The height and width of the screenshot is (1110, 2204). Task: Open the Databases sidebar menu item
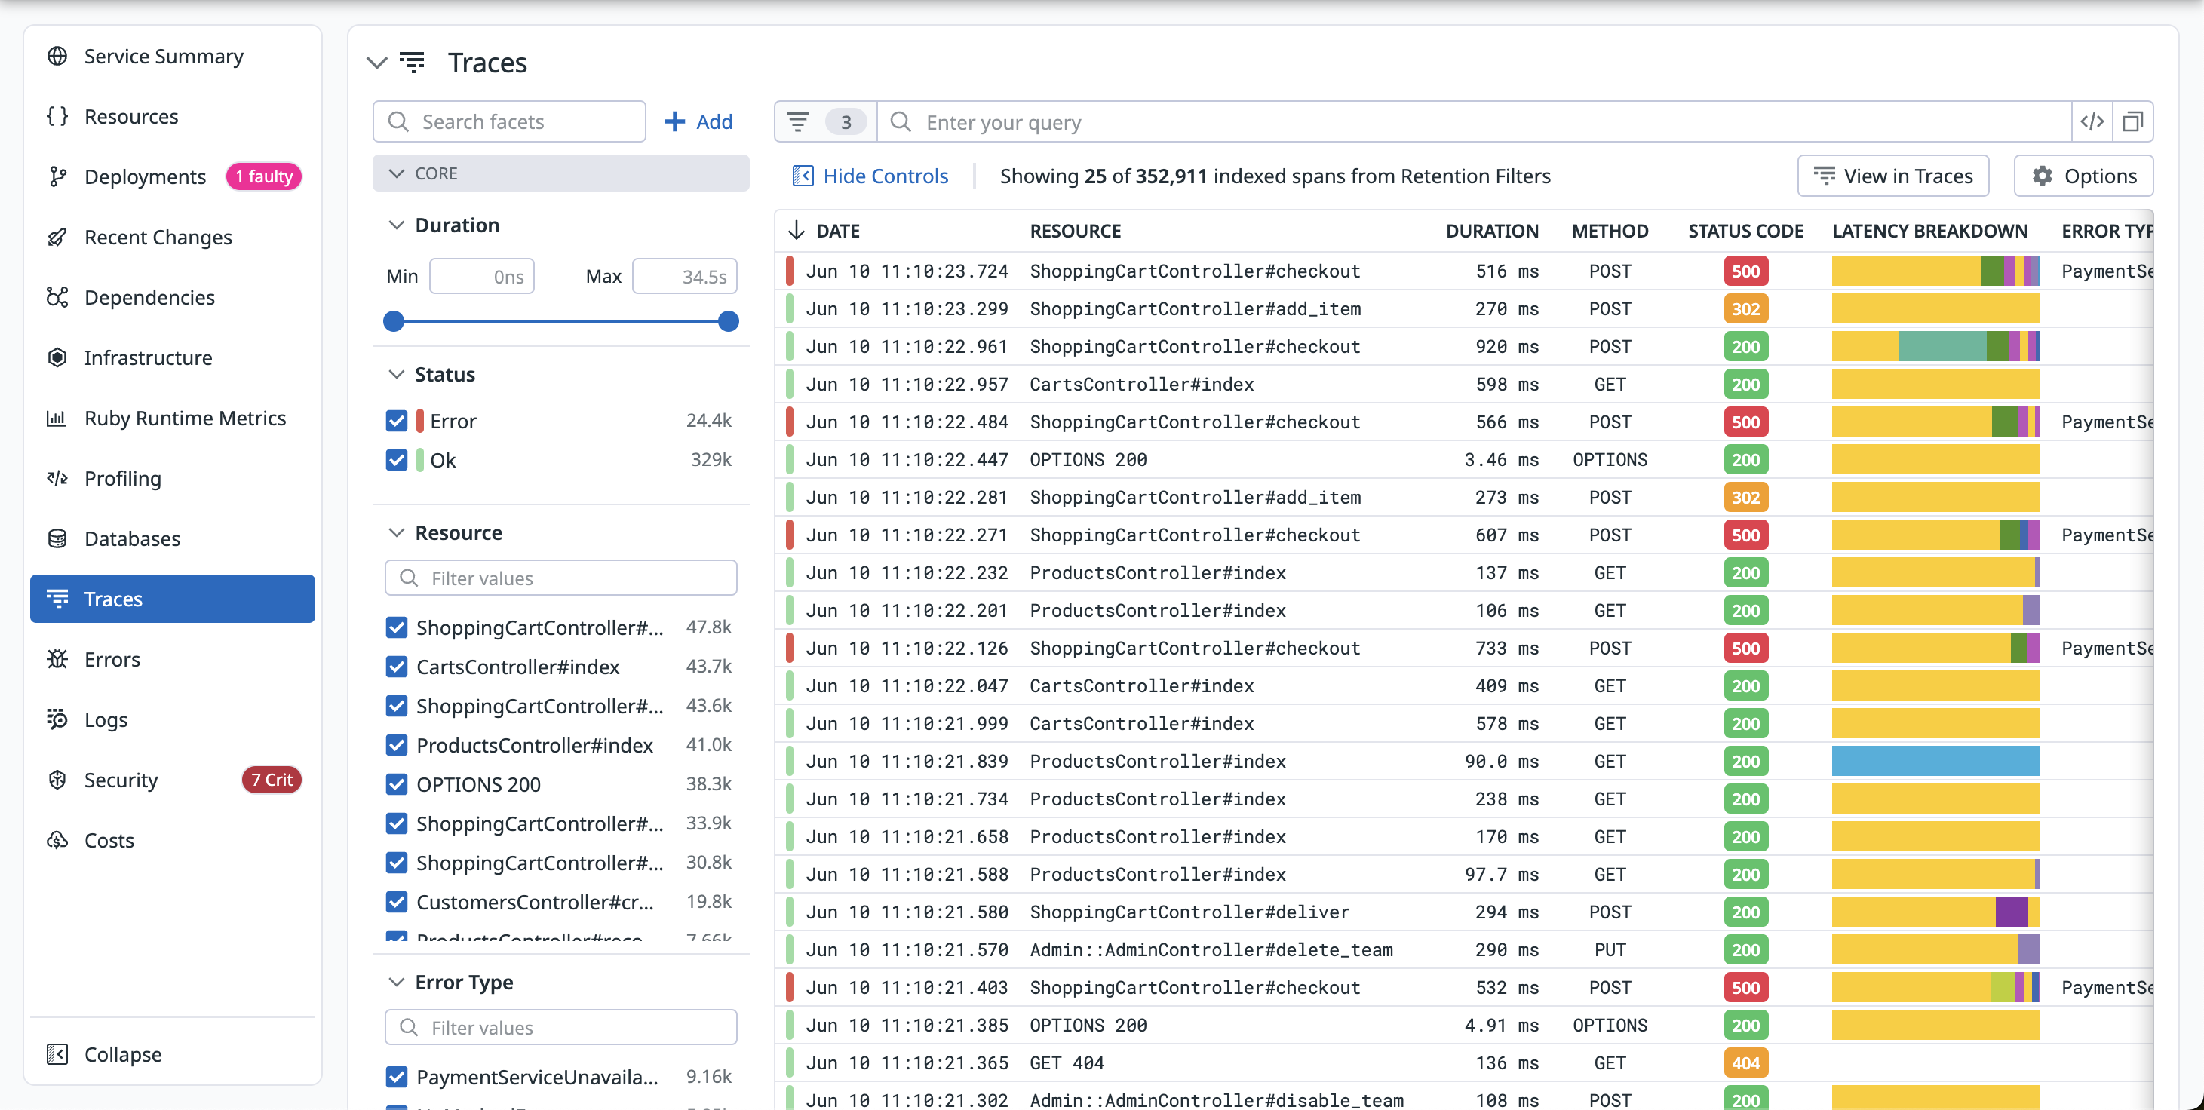tap(172, 538)
